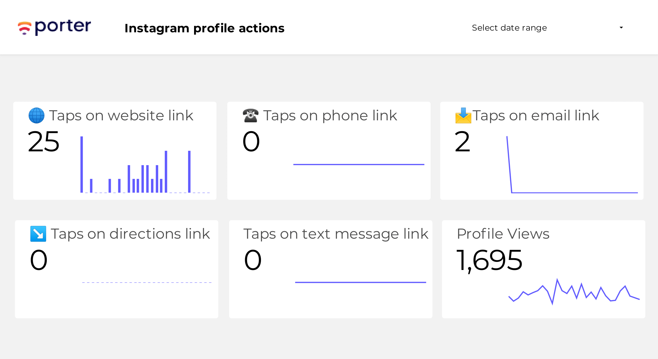Viewport: 658px width, 359px height.
Task: Click the porter brand wordmark
Action: tap(63, 27)
